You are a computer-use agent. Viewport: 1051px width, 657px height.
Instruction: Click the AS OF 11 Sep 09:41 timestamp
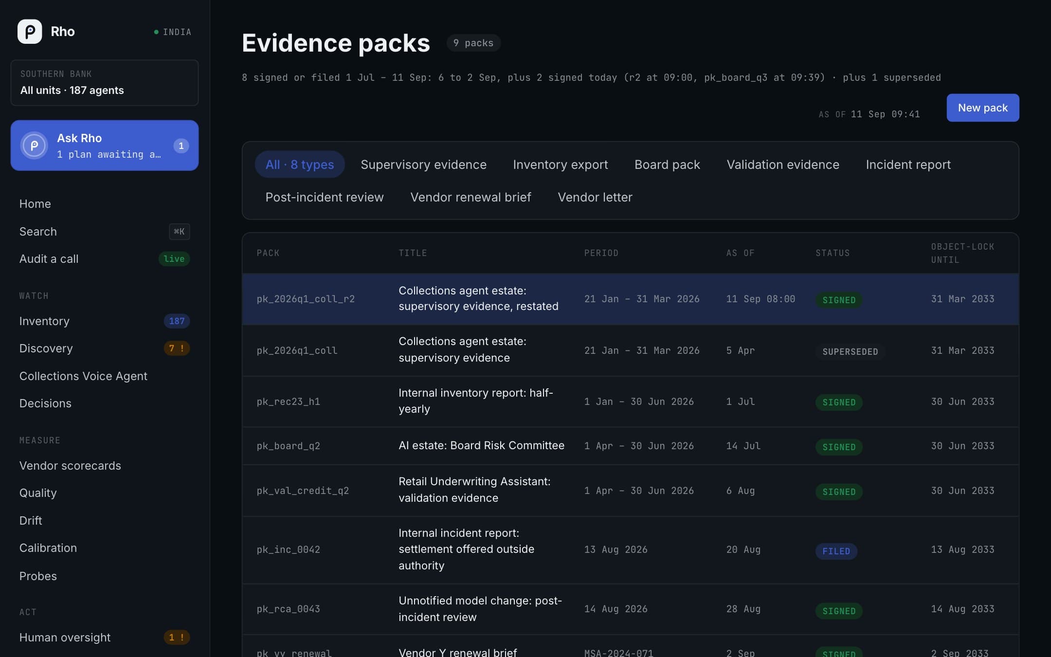(x=869, y=114)
